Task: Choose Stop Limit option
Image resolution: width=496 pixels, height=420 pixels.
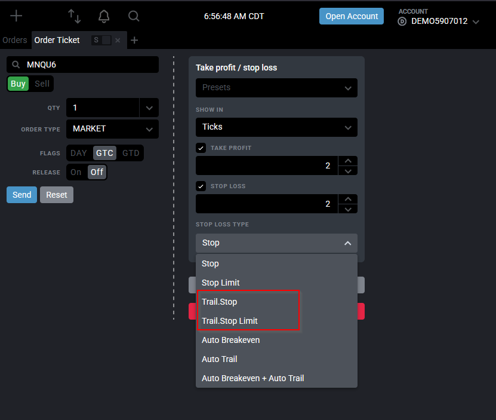Action: coord(276,283)
